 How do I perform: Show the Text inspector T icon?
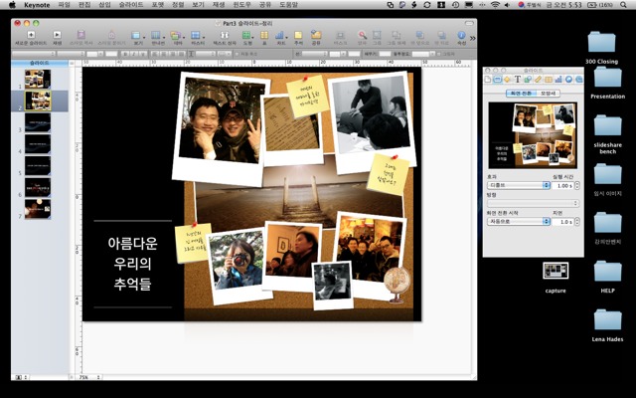click(x=518, y=80)
